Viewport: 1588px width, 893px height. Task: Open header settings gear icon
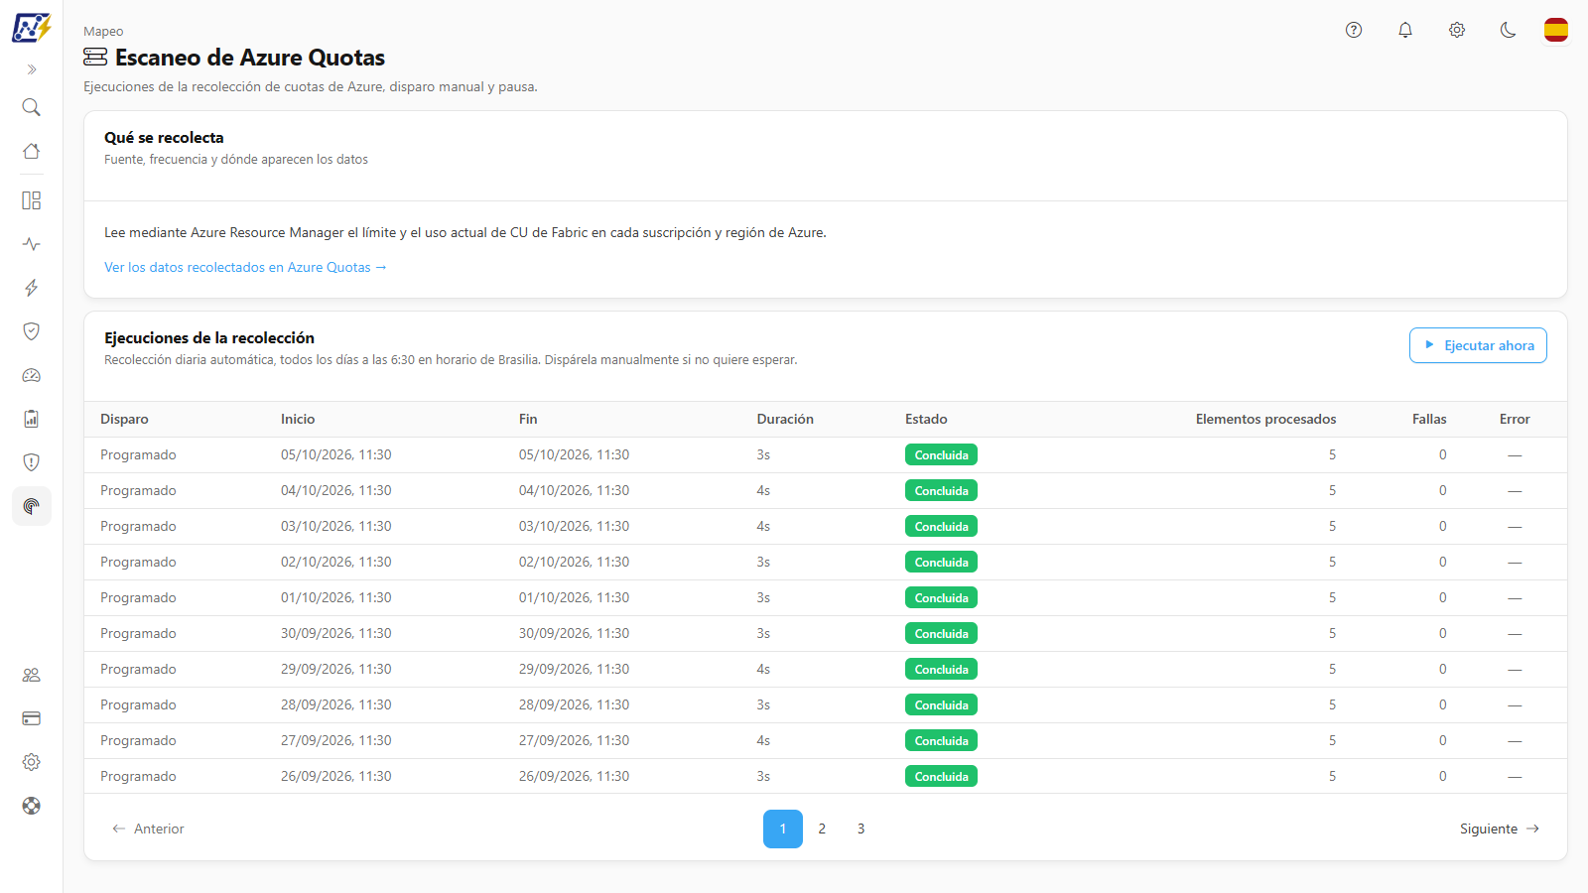[1457, 30]
